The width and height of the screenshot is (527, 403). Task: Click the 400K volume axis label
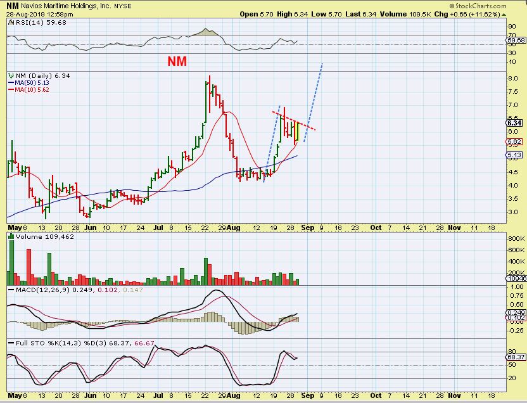517,262
